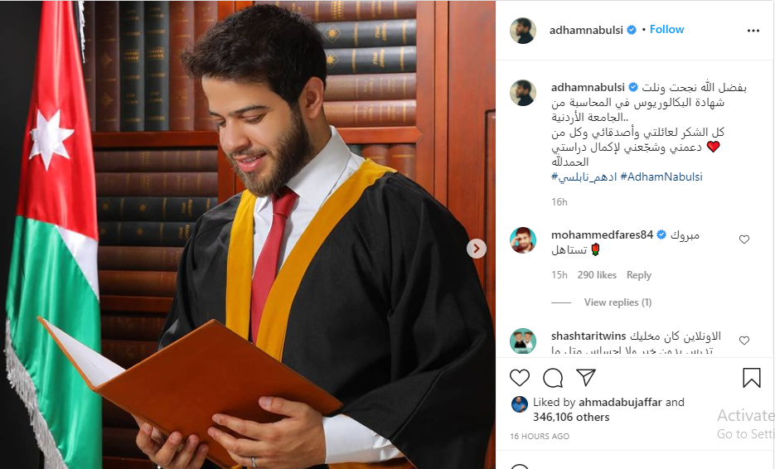Screen dimensions: 775x469
Task: Open comments with the speech bubble icon
Action: (553, 378)
